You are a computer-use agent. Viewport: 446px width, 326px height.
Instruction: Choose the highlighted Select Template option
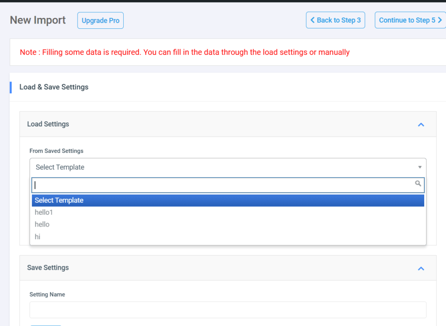click(228, 200)
